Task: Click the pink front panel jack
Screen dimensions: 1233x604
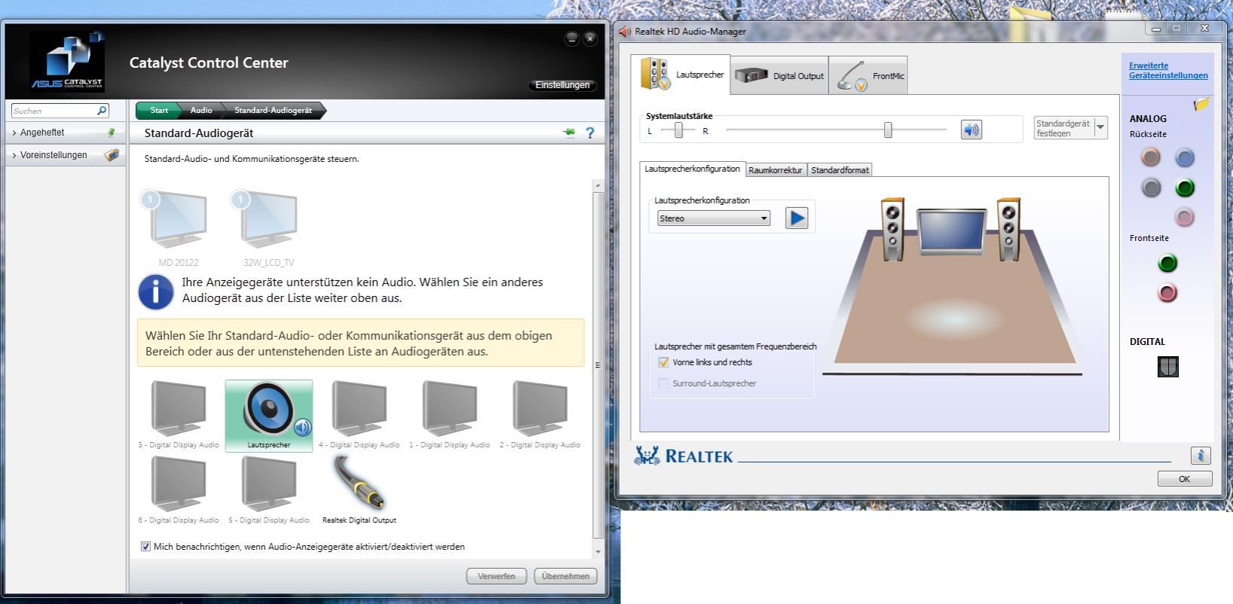Action: tap(1167, 293)
